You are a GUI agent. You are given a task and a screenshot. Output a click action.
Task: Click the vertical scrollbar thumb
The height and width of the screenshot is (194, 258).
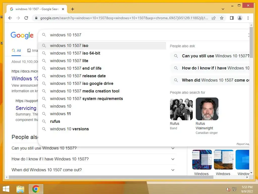coord(251,42)
